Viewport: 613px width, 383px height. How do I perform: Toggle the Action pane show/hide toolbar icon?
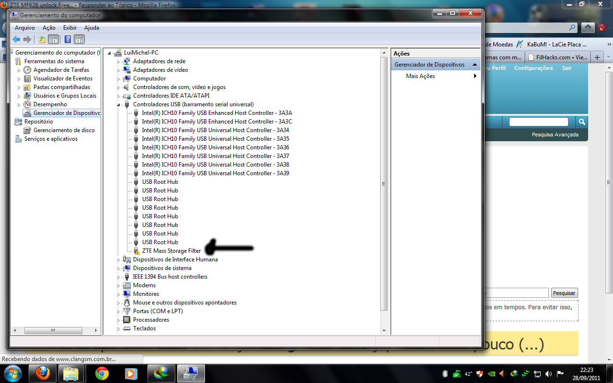tap(79, 39)
